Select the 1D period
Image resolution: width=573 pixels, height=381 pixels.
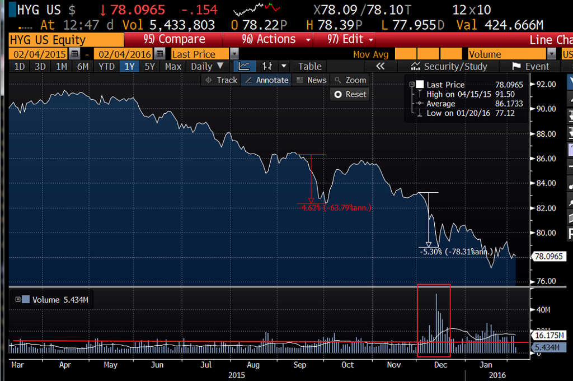pos(20,66)
